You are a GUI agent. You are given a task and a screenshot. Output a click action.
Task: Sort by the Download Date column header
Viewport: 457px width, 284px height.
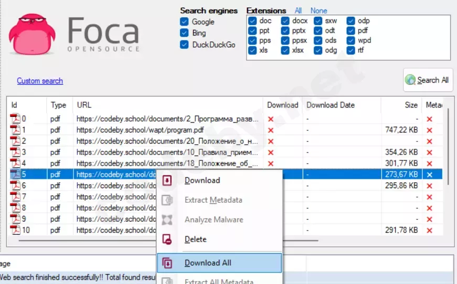tap(331, 105)
